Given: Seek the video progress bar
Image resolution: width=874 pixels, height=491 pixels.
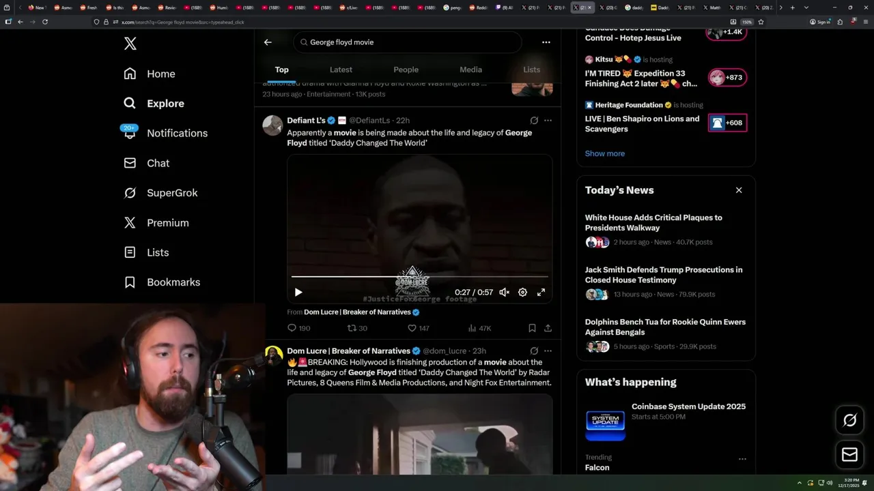Looking at the screenshot, I should pyautogui.click(x=419, y=277).
